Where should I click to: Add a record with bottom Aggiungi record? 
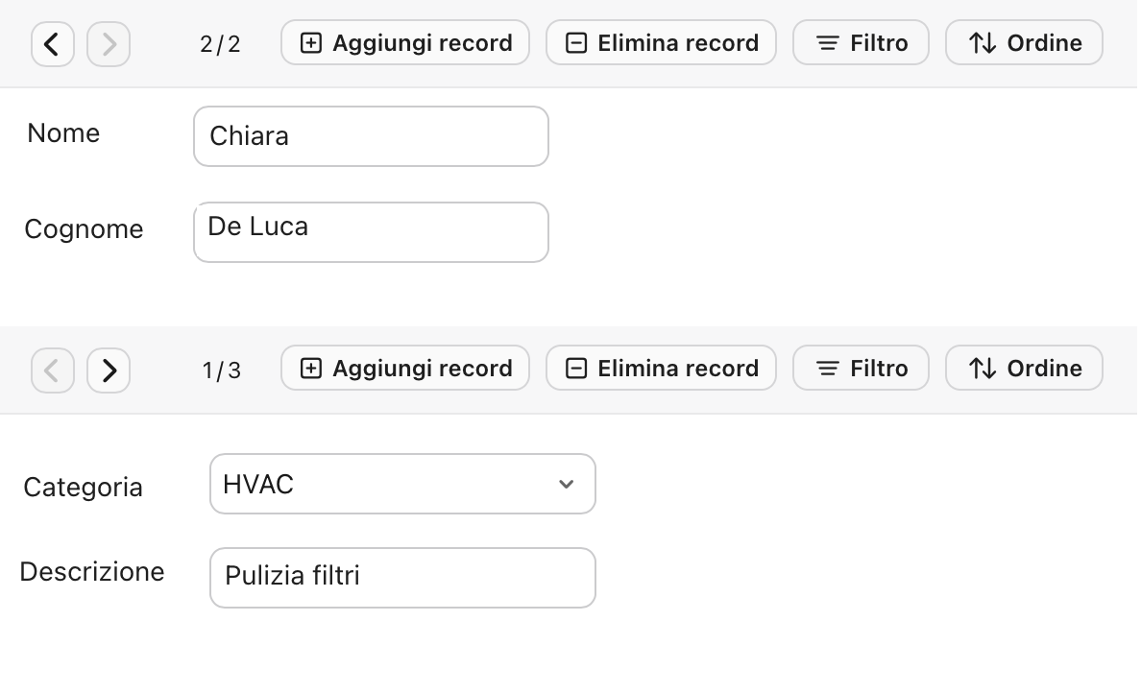point(405,369)
